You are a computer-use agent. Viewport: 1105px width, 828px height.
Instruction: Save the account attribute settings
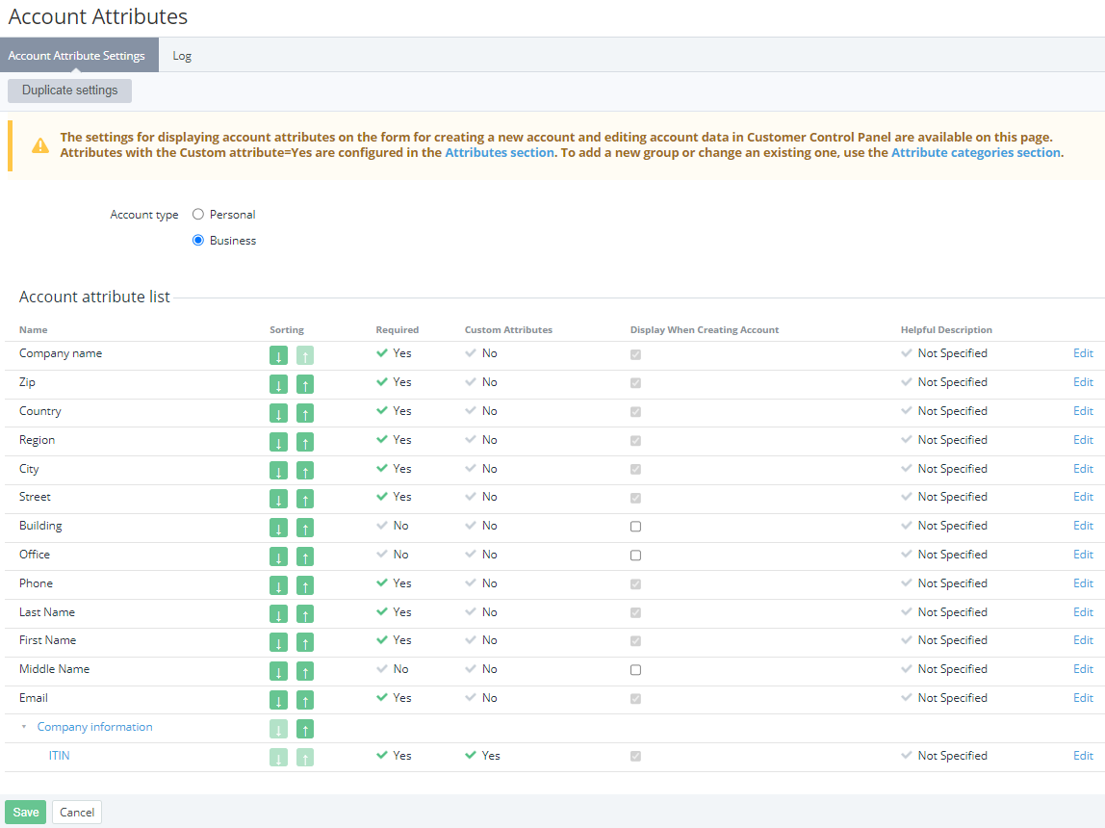25,812
